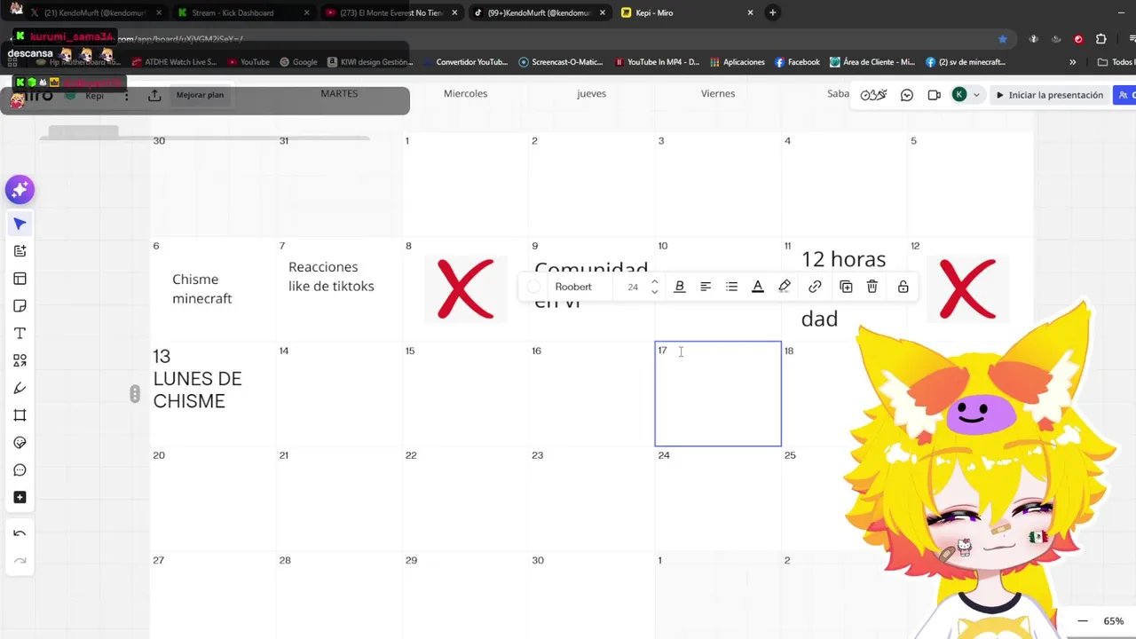Open YouTube bookmark
The width and height of the screenshot is (1136, 639).
tap(248, 62)
